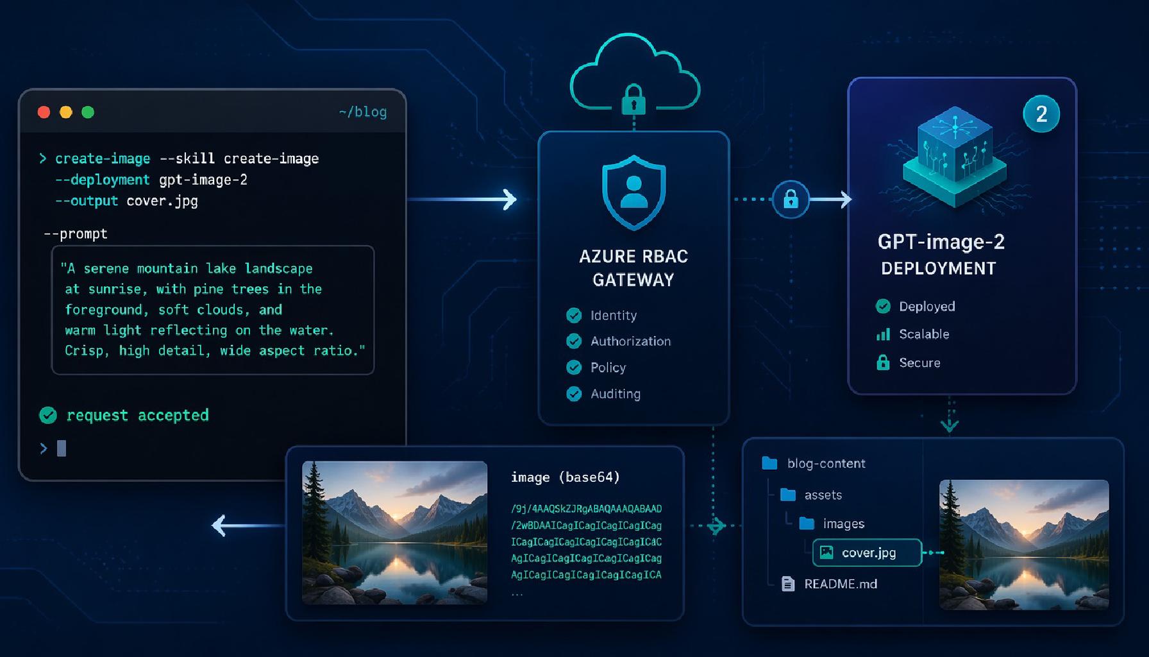This screenshot has height=657, width=1149.
Task: Click the AZURE RBAC GATEWAY title
Action: [633, 268]
